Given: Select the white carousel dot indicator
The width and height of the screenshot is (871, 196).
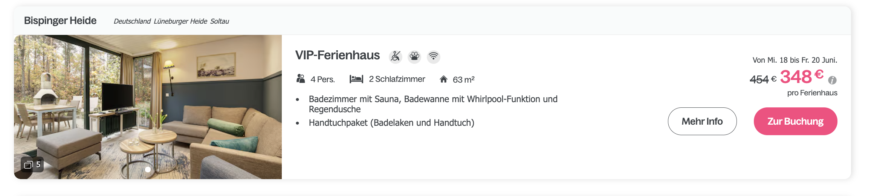Looking at the screenshot, I should coord(148,170).
